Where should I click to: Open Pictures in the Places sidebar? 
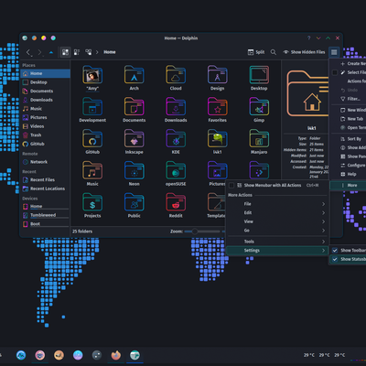tap(46, 117)
